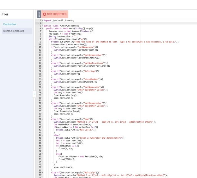Screen dimensions: 197x178
Task: Click 'int d = scan.nextInt();' line
Action: (x=70, y=143)
